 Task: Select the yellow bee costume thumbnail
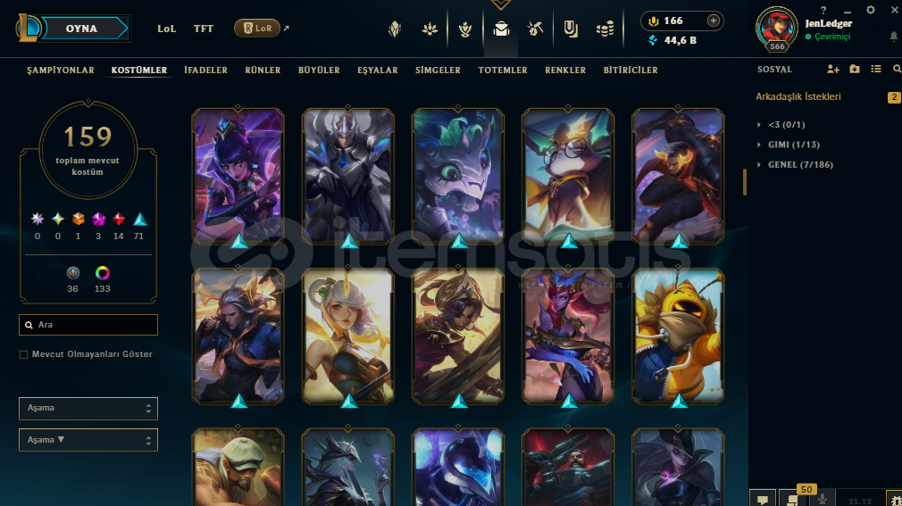(678, 336)
